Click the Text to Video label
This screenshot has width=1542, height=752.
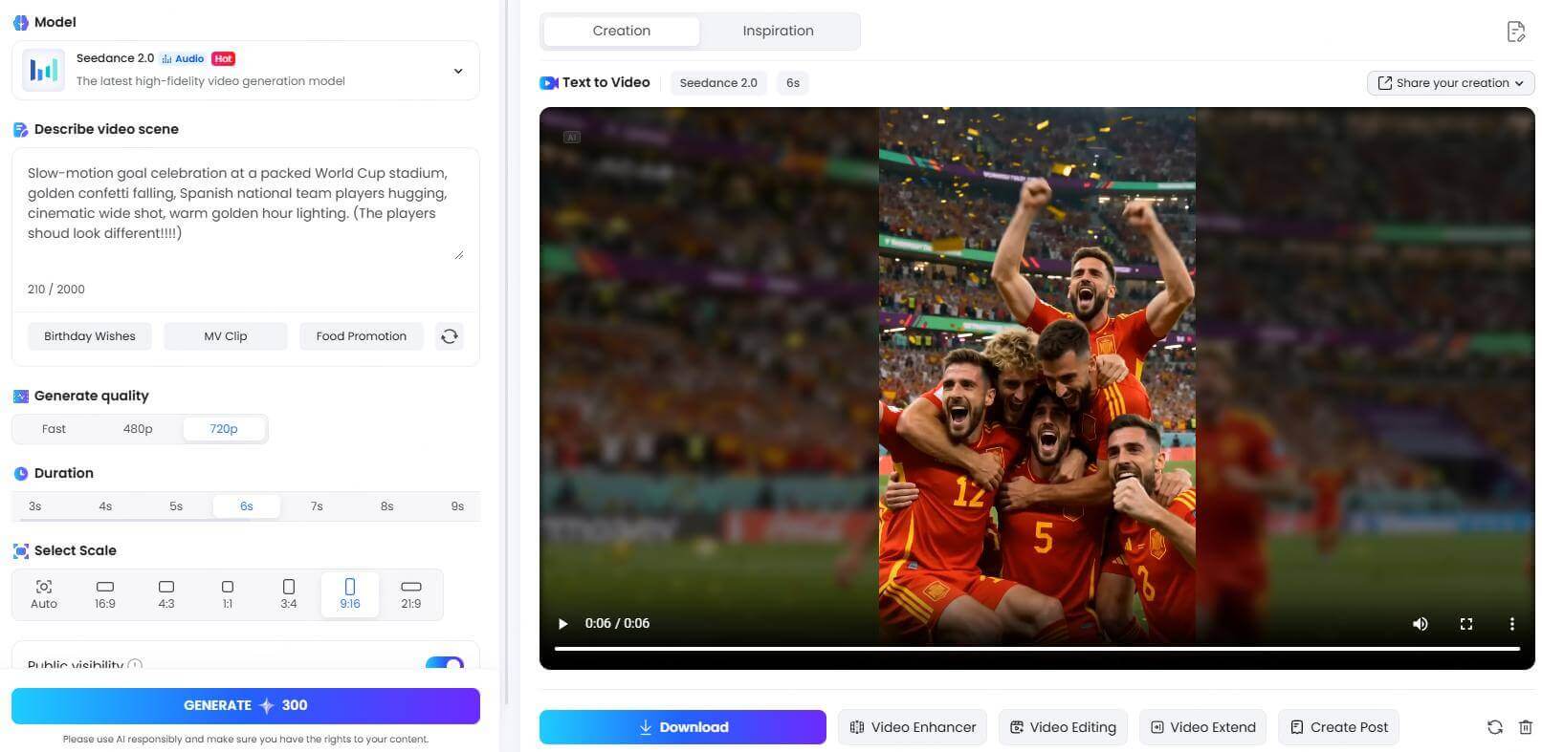click(606, 82)
